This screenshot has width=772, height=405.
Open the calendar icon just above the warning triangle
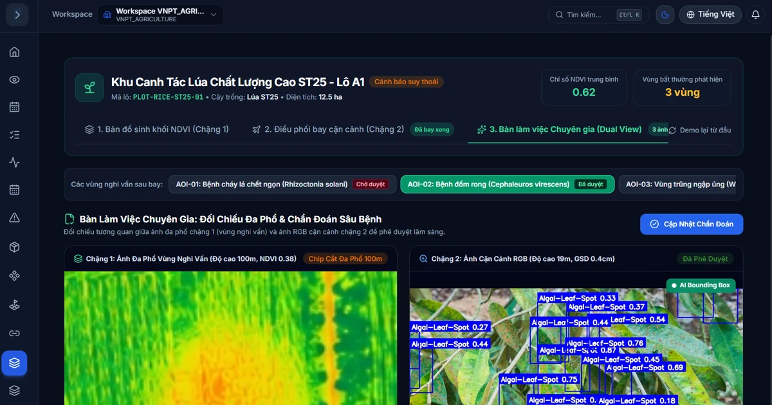(x=14, y=190)
